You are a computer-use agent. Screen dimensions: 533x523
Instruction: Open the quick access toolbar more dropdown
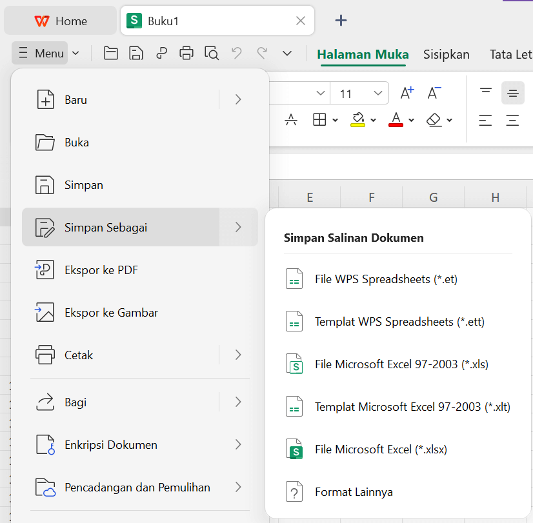(287, 54)
